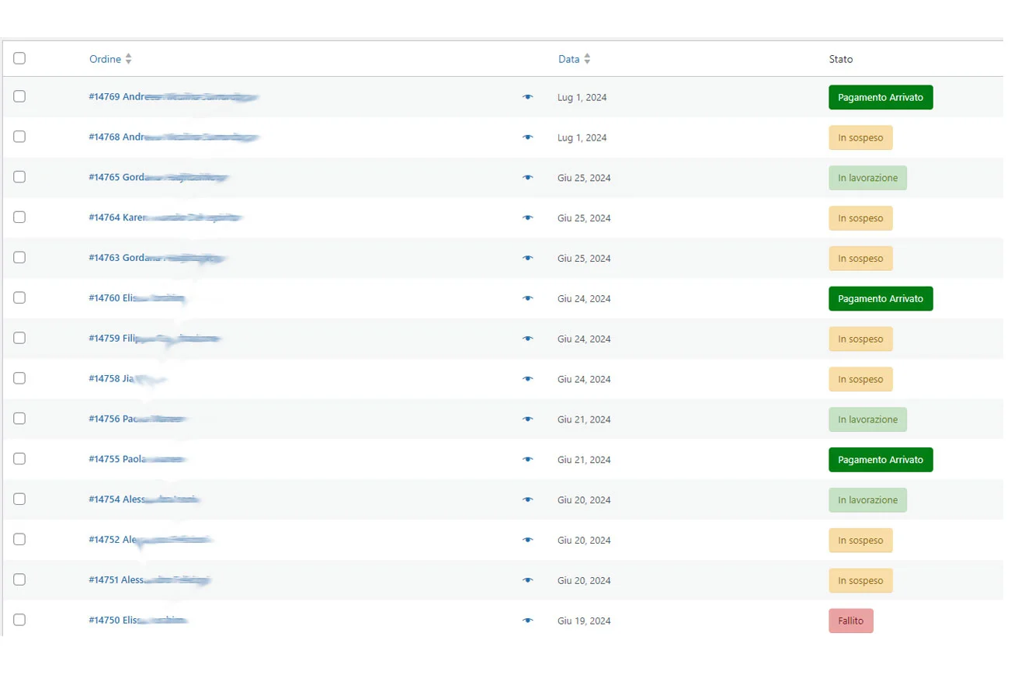Click Pagamento Arrivato status of order #14755
Image resolution: width=1025 pixels, height=699 pixels.
(x=881, y=460)
